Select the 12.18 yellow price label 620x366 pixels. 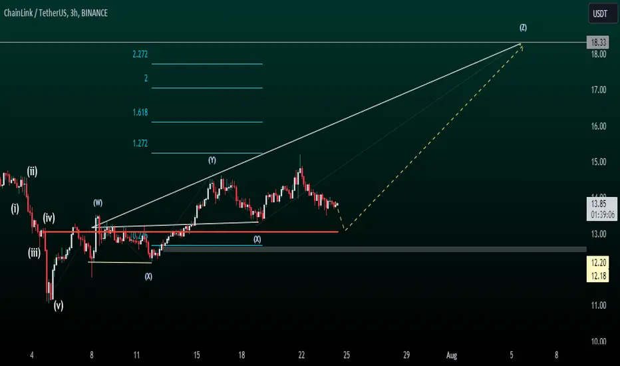tap(597, 275)
